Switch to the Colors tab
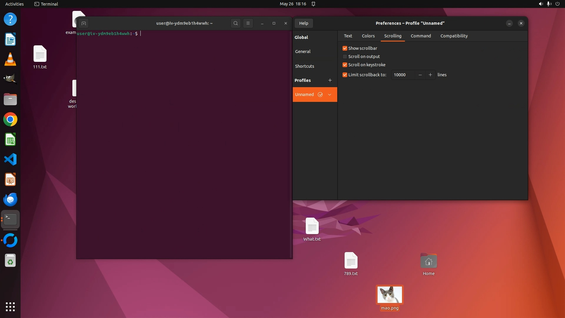 pos(368,36)
